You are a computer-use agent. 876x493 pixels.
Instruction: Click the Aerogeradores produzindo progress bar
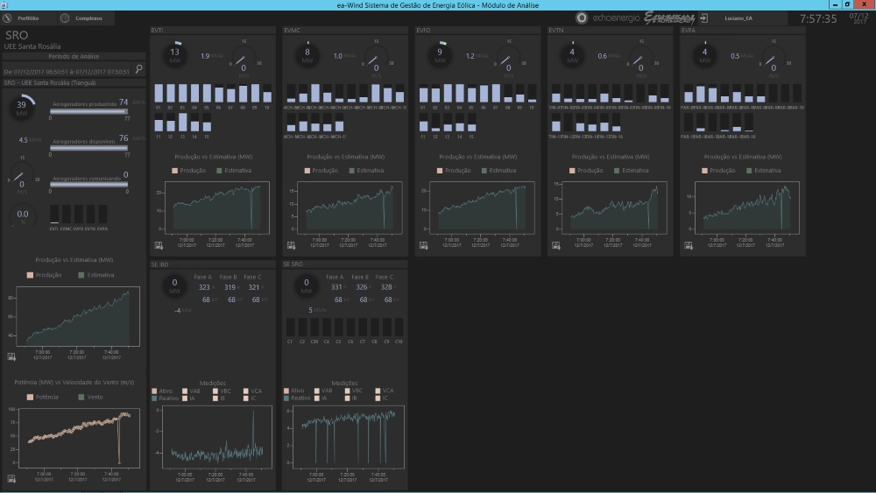(x=88, y=112)
